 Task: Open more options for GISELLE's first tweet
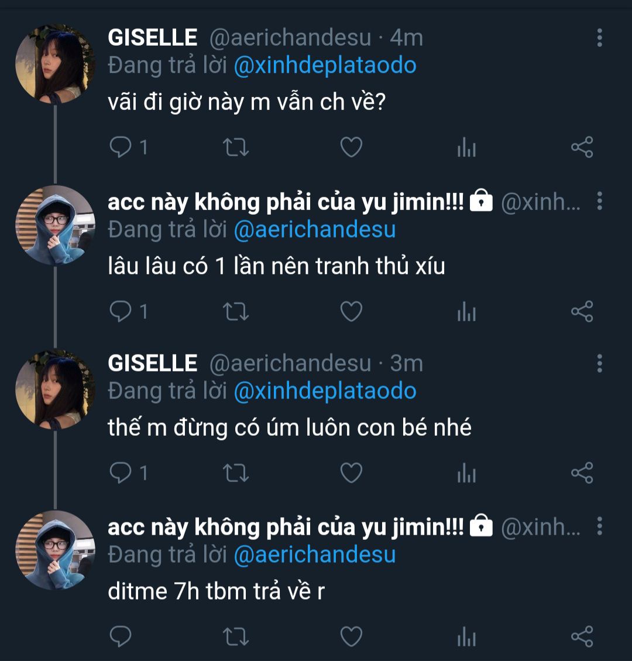pyautogui.click(x=599, y=38)
